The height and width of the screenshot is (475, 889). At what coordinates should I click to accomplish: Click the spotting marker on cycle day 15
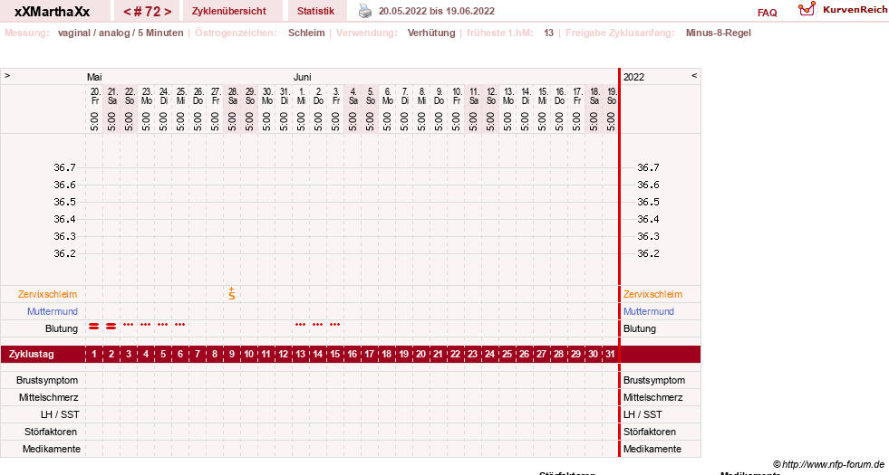click(x=335, y=325)
